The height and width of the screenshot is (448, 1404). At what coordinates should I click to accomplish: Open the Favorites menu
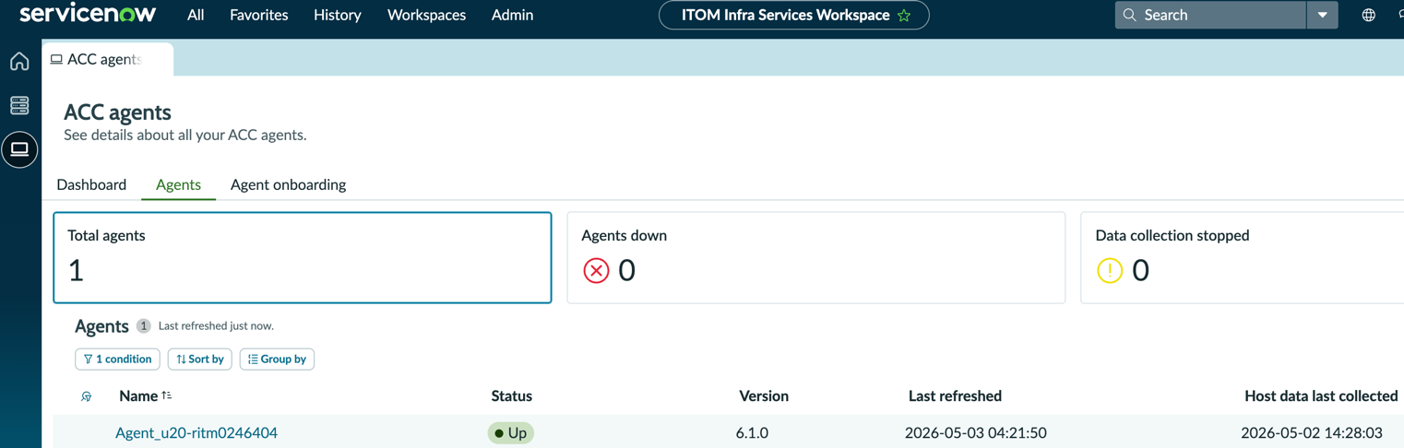click(259, 15)
